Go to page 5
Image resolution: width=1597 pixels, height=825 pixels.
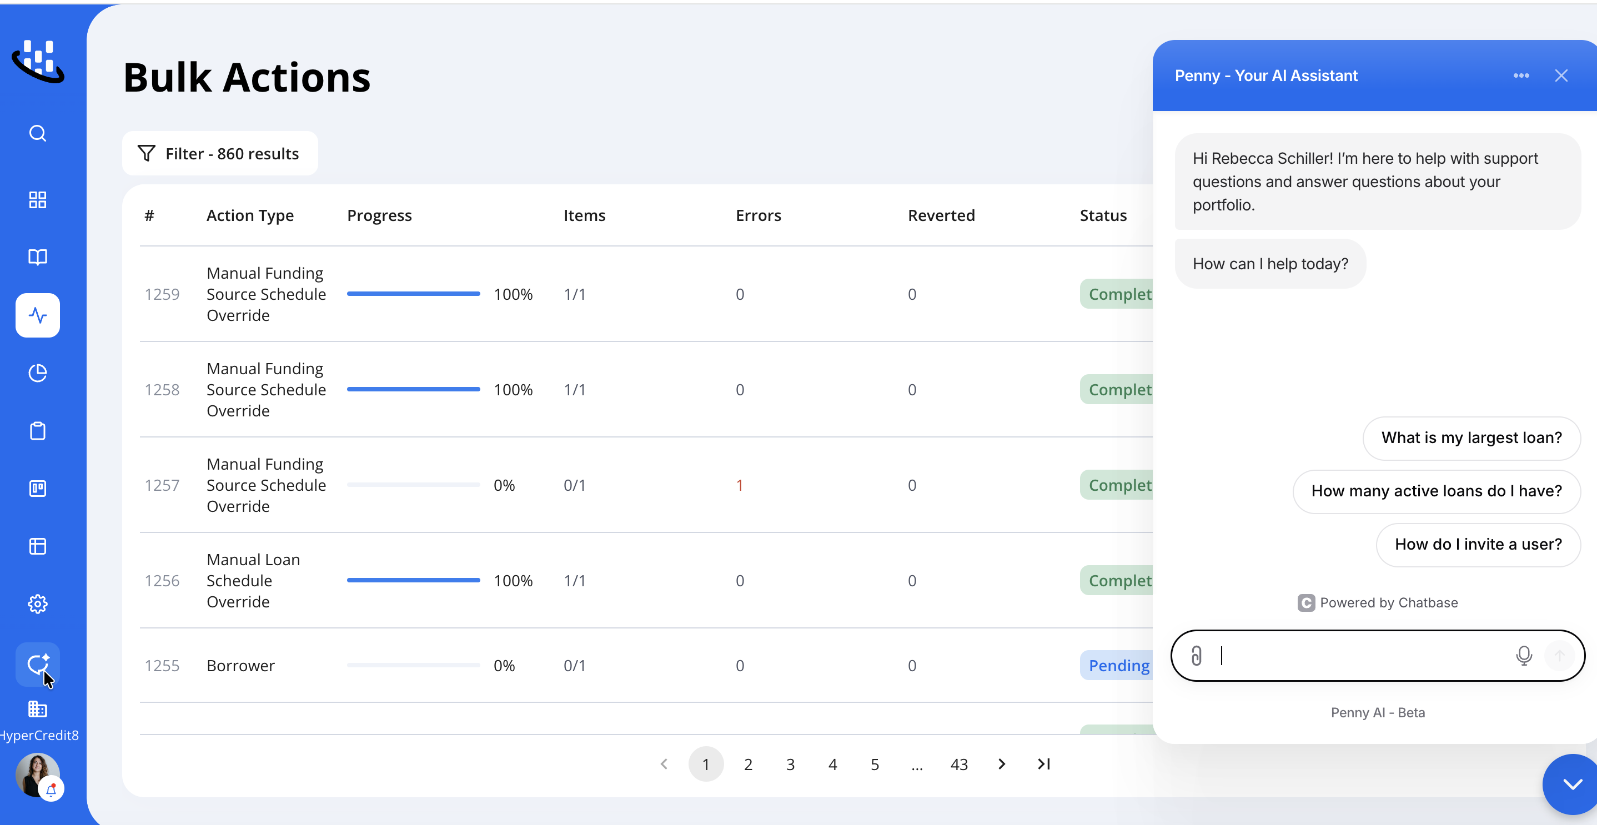(x=874, y=763)
